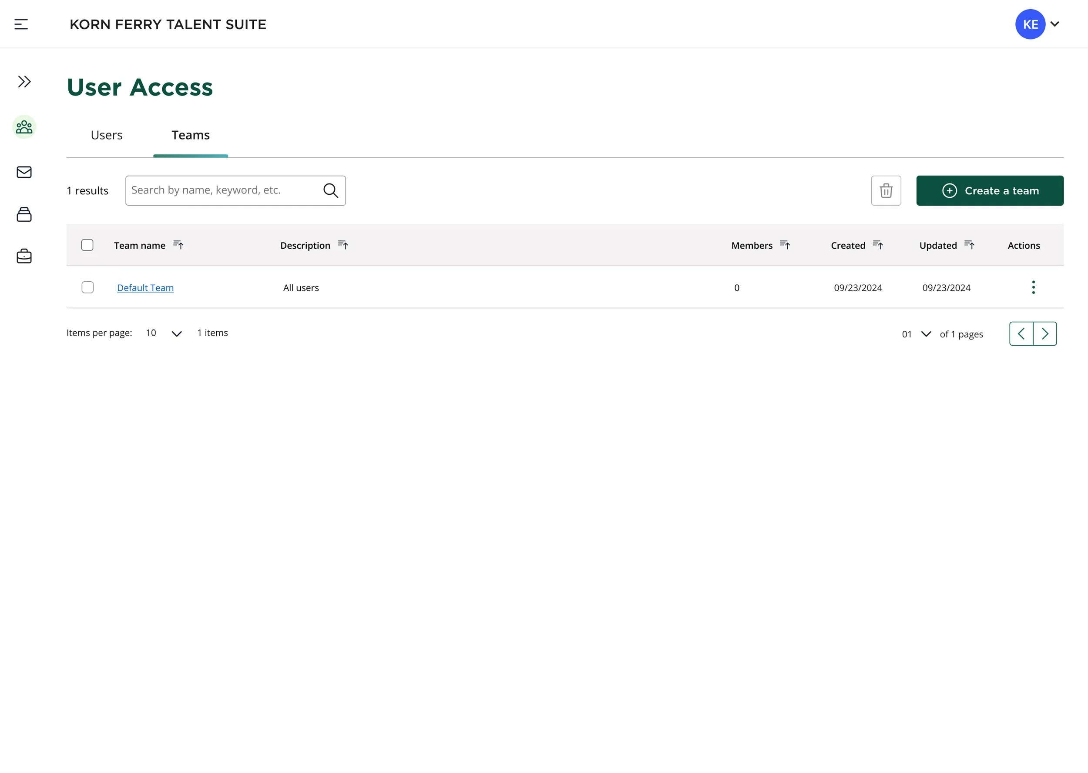Click the trash delete icon button
Screen dimensions: 1088x773
886,191
